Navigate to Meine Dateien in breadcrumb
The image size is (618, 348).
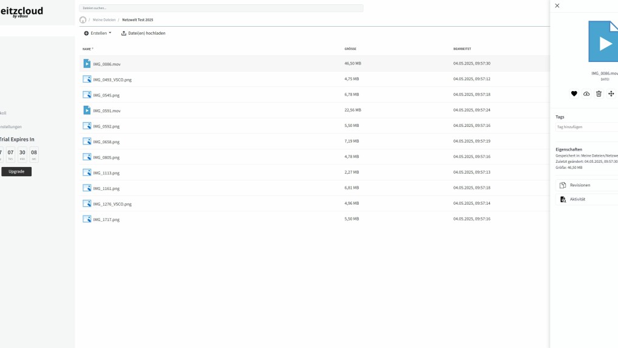click(104, 20)
